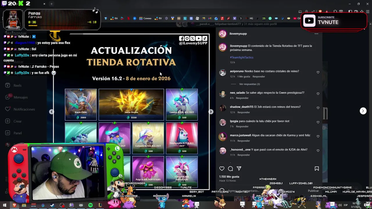Viewport: 372px width, 209px height.
Task: Open the green 25 bookmark icon
Action: click(x=264, y=18)
